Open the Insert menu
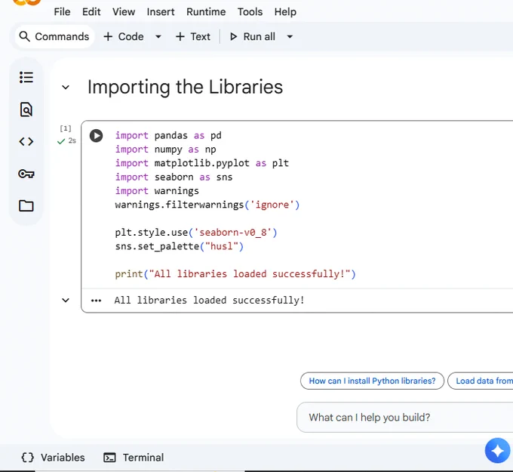Screen dimensions: 513x472 [x=161, y=12]
